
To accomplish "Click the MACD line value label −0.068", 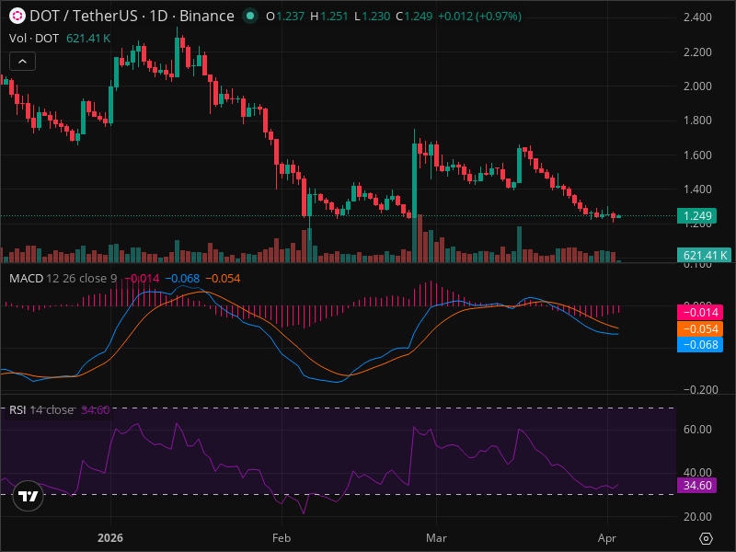I will click(x=700, y=345).
